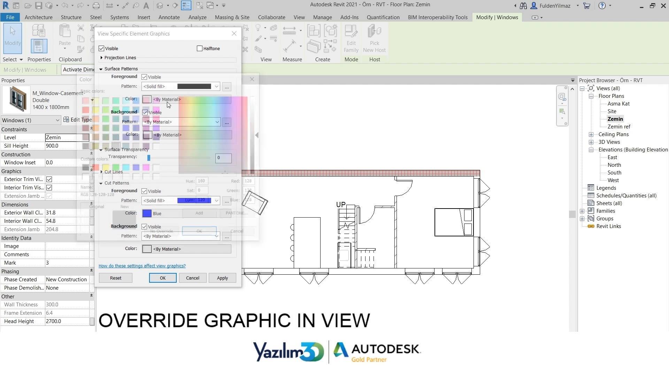Click the Close Inactive Views icon
The height and width of the screenshot is (376, 669).
click(x=199, y=6)
